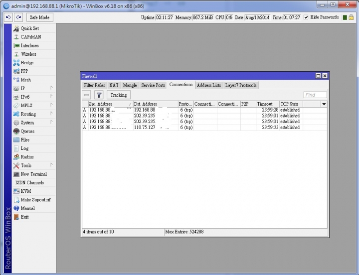Open the column chooser dropdown arrow
359x275 pixels.
pos(324,104)
